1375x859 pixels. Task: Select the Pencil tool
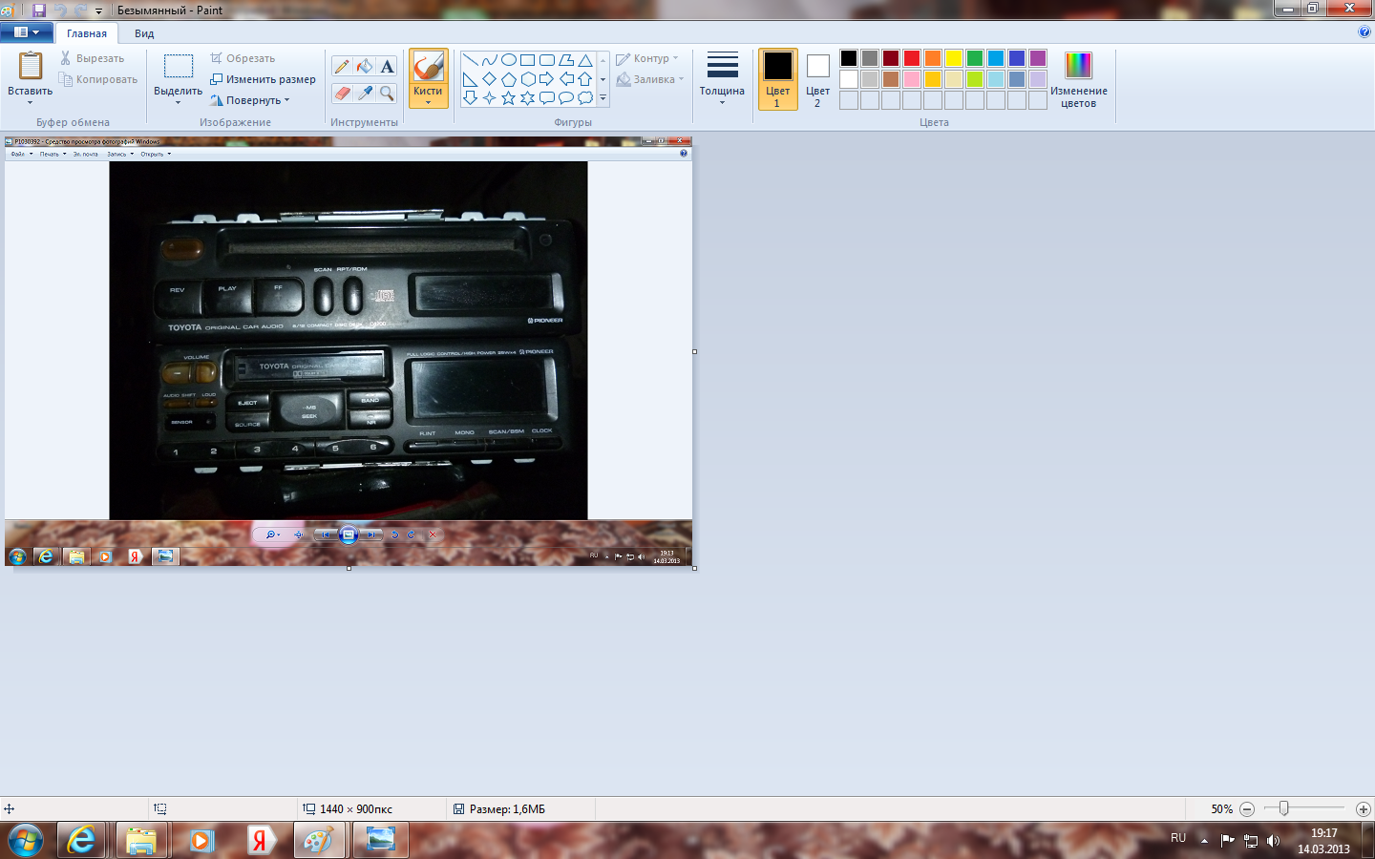[342, 67]
